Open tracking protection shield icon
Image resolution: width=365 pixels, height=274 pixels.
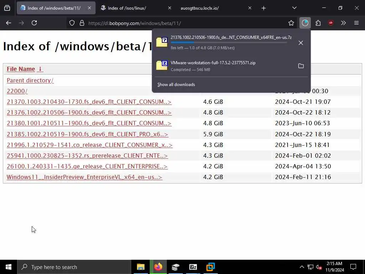coord(72,23)
